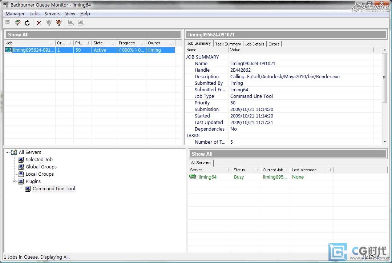Click the Status column header
The image size is (392, 263).
tap(246, 170)
